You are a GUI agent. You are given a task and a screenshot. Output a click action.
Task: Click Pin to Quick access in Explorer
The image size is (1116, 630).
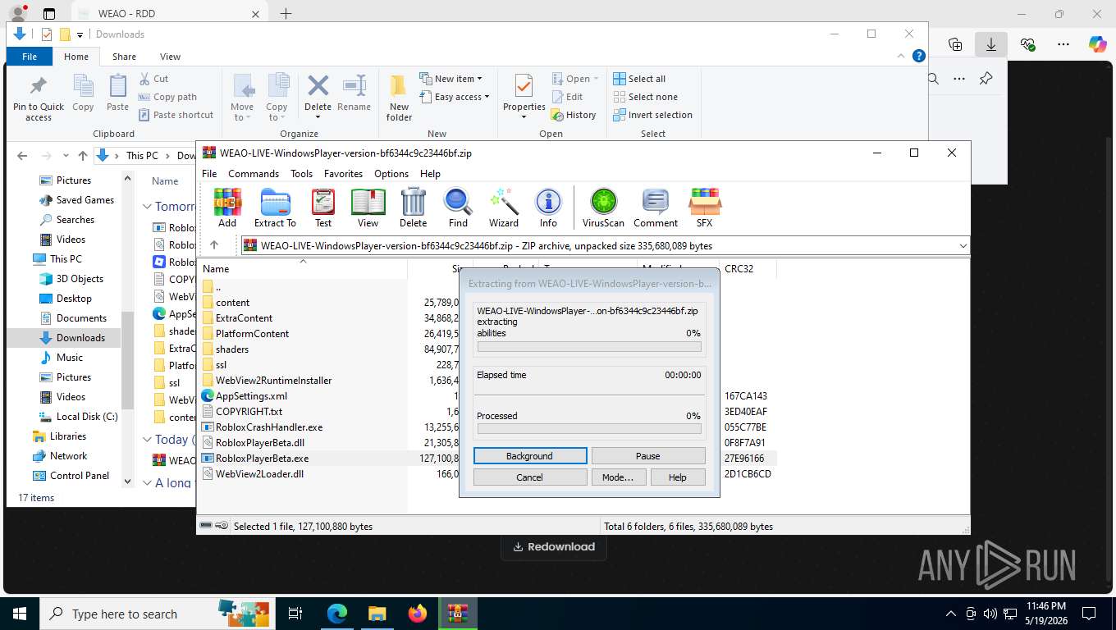[39, 98]
